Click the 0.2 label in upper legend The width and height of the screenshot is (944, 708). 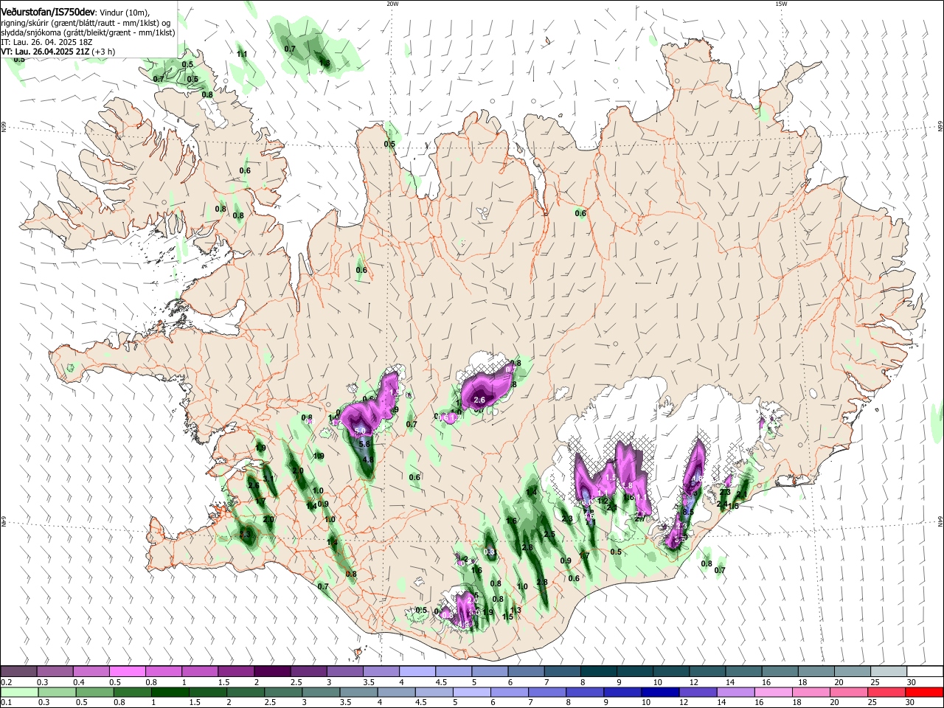[6, 681]
